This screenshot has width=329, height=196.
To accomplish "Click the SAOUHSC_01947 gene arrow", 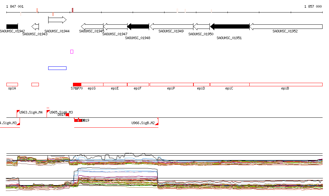I will click(115, 27).
